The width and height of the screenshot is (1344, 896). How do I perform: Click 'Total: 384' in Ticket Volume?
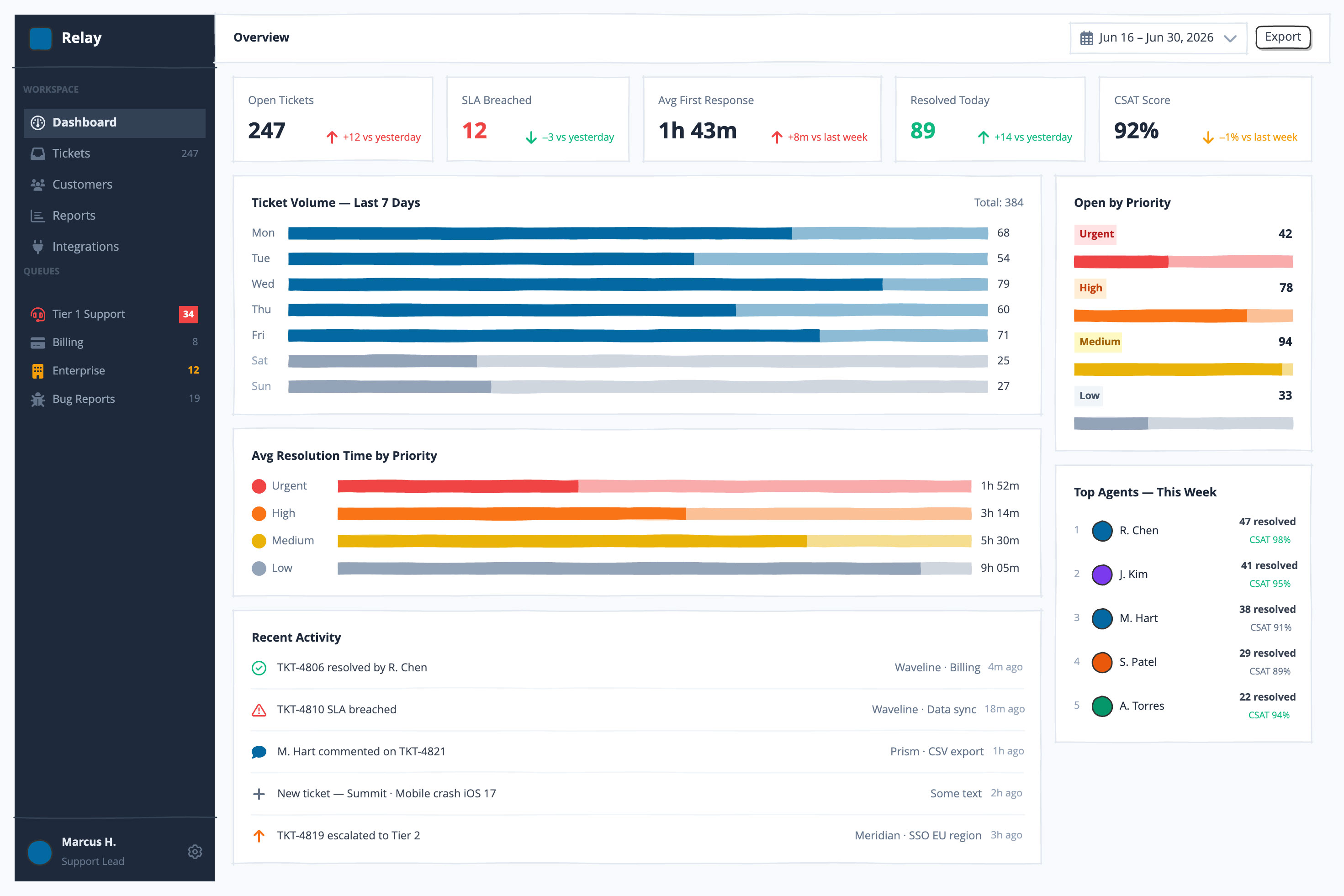point(999,202)
